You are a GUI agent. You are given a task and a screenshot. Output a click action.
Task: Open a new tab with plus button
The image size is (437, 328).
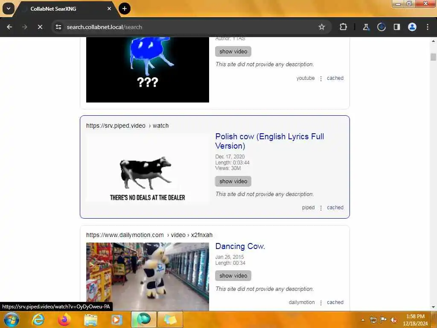point(125,9)
